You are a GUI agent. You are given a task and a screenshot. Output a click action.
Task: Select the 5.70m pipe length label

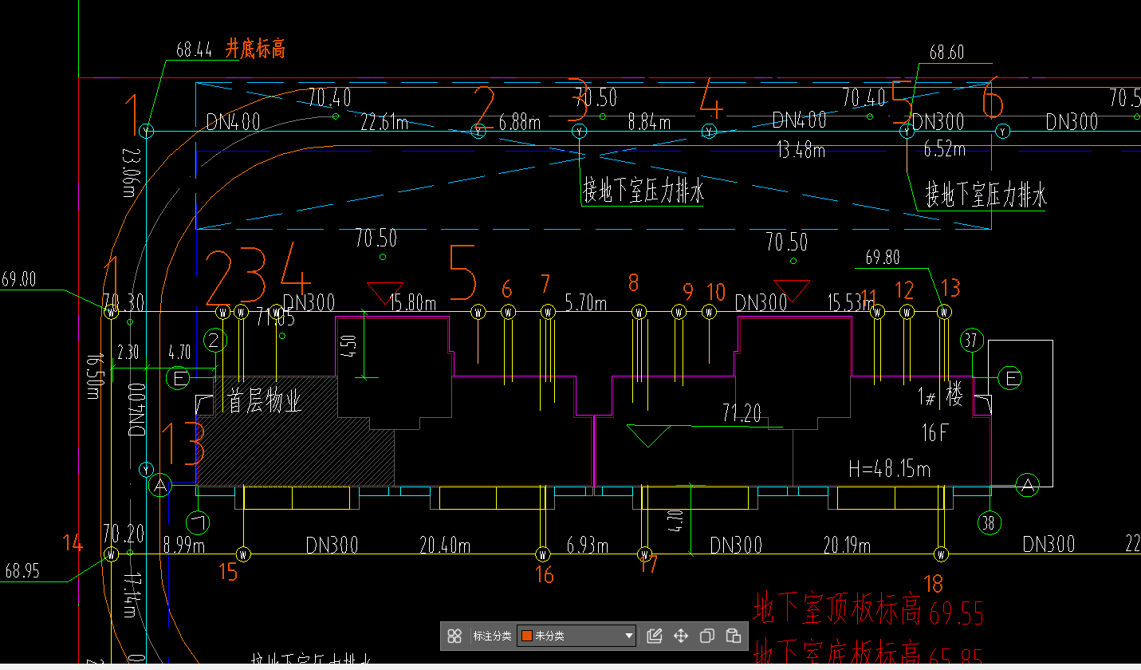586,303
